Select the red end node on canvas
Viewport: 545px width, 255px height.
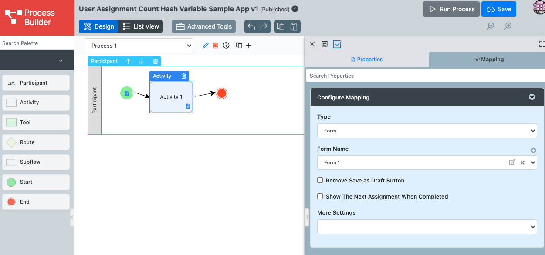(x=222, y=93)
